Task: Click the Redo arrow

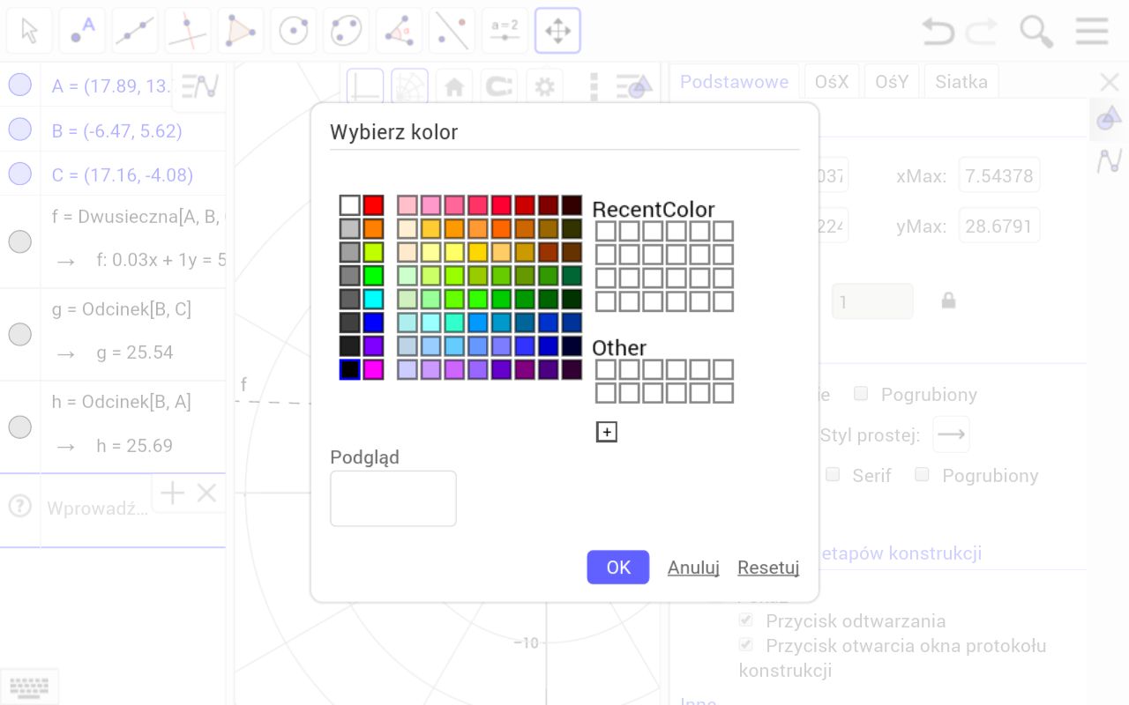Action: click(x=982, y=32)
